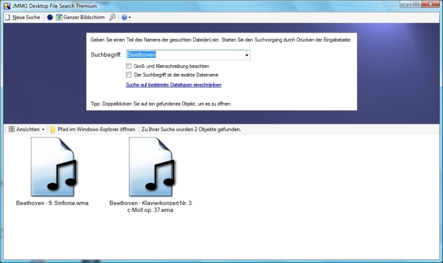The width and height of the screenshot is (443, 263).
Task: Click into the Suchbegriff text field
Action: (185, 55)
